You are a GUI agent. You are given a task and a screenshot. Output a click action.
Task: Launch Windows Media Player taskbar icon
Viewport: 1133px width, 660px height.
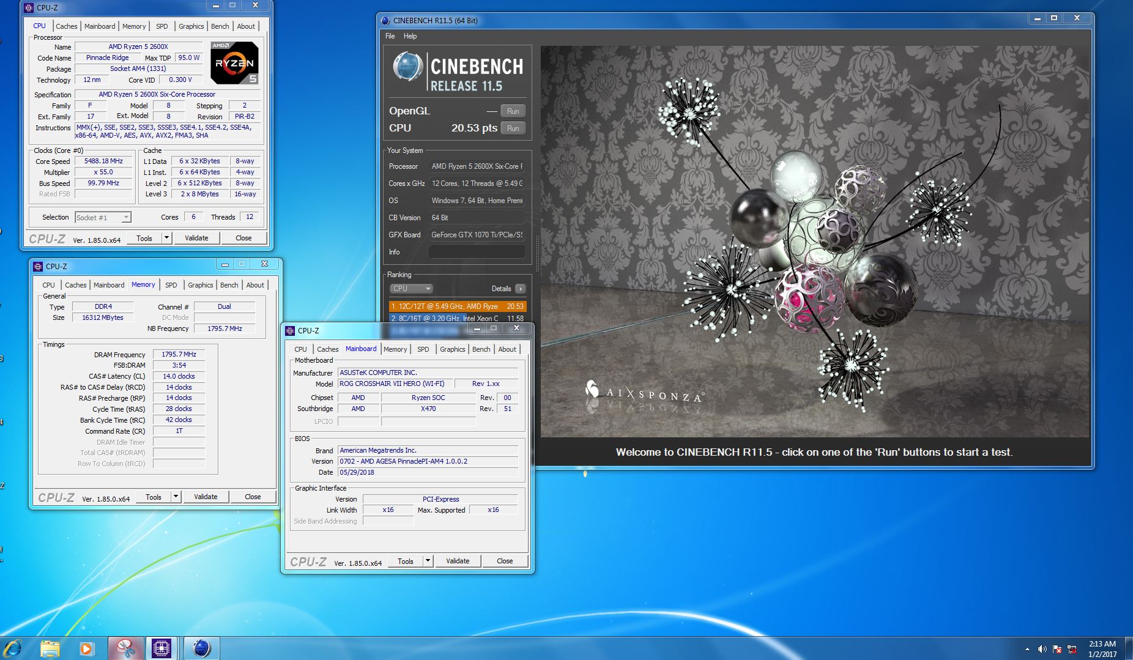tap(86, 648)
